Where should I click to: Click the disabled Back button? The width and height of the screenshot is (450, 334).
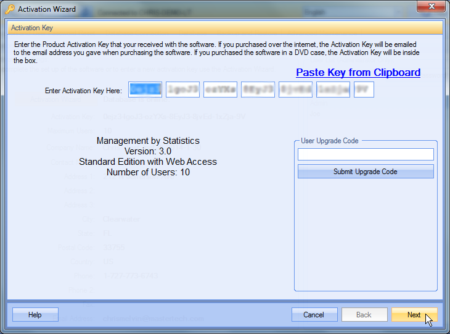click(x=364, y=315)
